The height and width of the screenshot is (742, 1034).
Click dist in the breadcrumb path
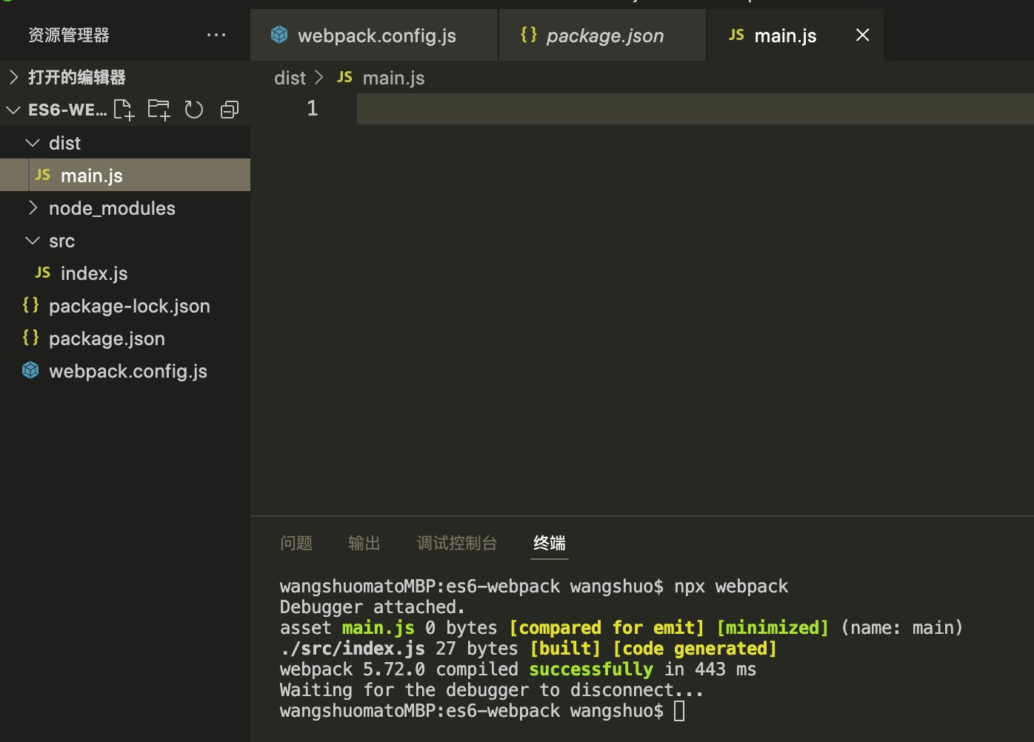click(290, 78)
